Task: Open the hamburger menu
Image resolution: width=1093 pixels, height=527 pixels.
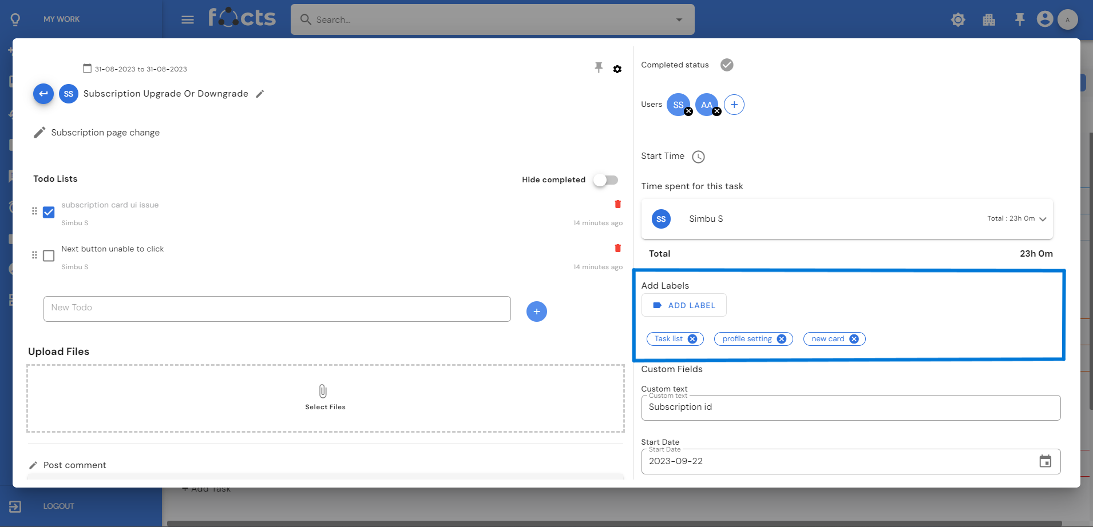Action: click(x=188, y=20)
